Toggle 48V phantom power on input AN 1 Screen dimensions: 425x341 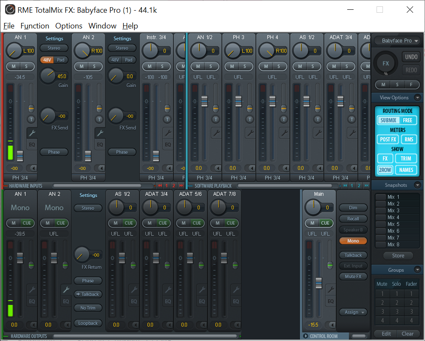pos(47,60)
